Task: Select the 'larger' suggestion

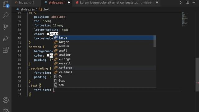Action: 103,42
